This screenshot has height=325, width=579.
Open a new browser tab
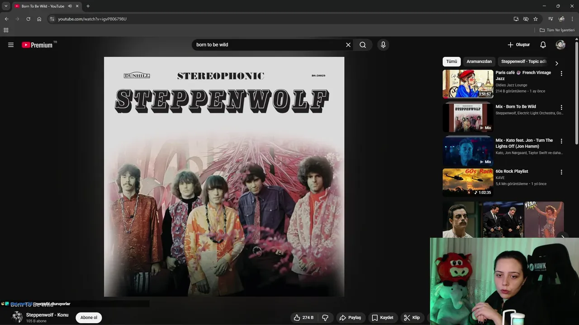[x=88, y=6]
